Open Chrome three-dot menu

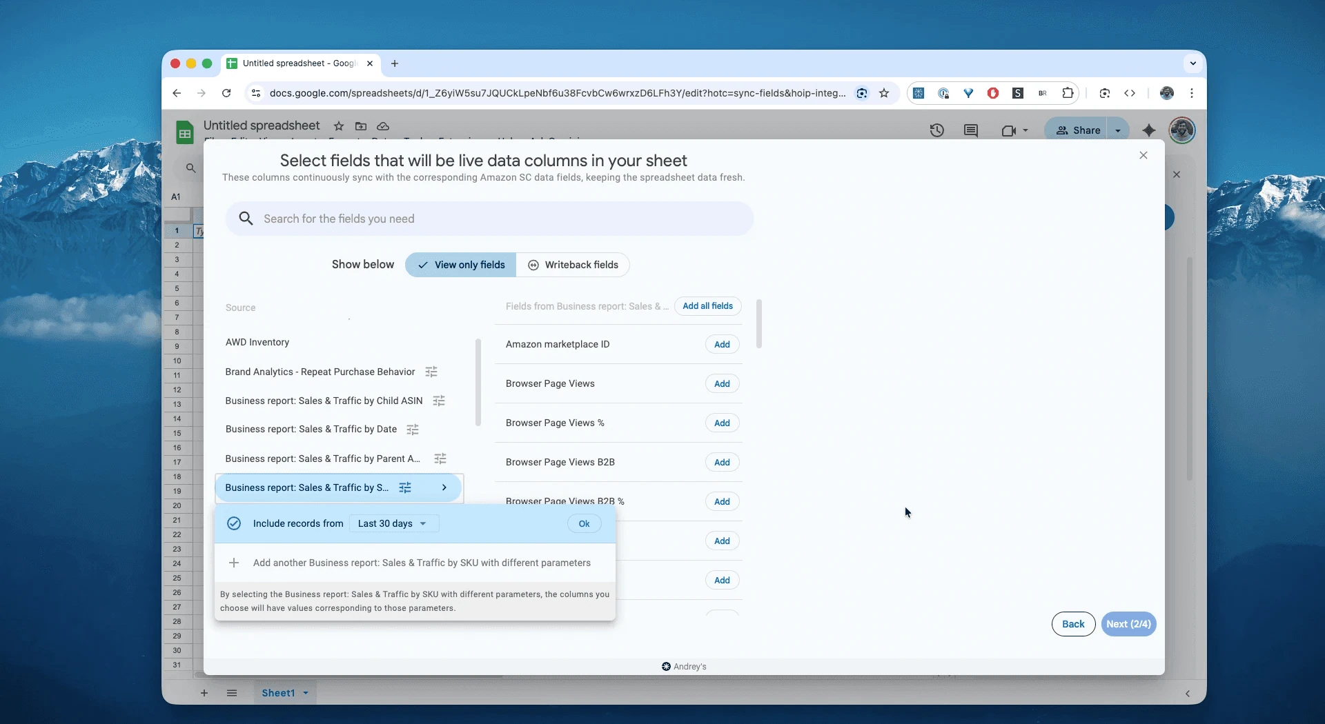click(1192, 93)
